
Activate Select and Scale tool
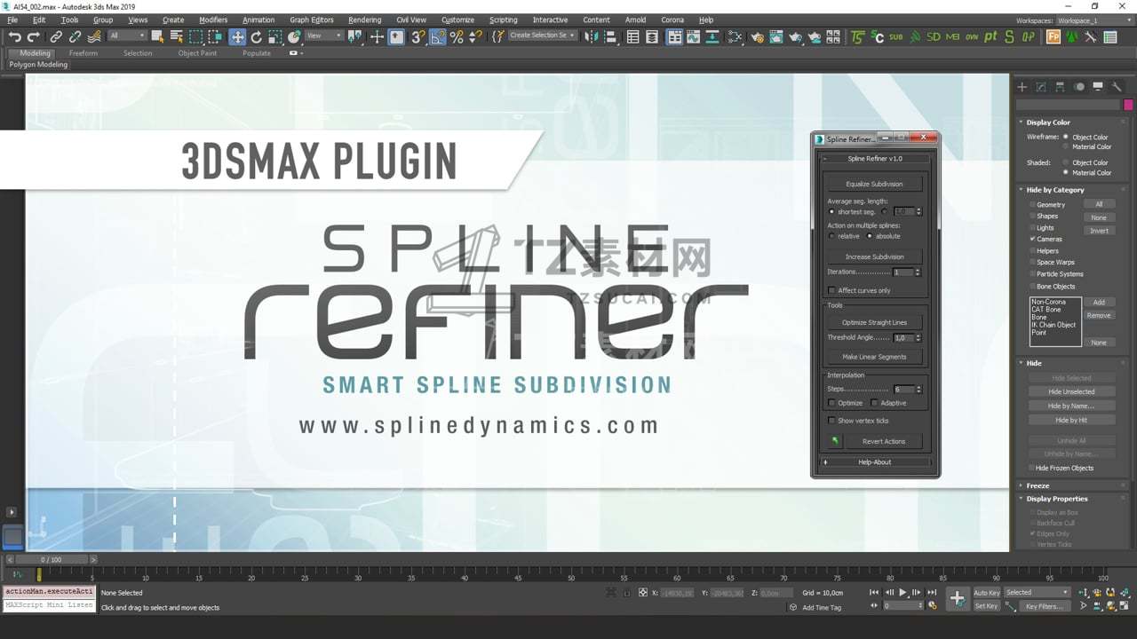[x=275, y=36]
